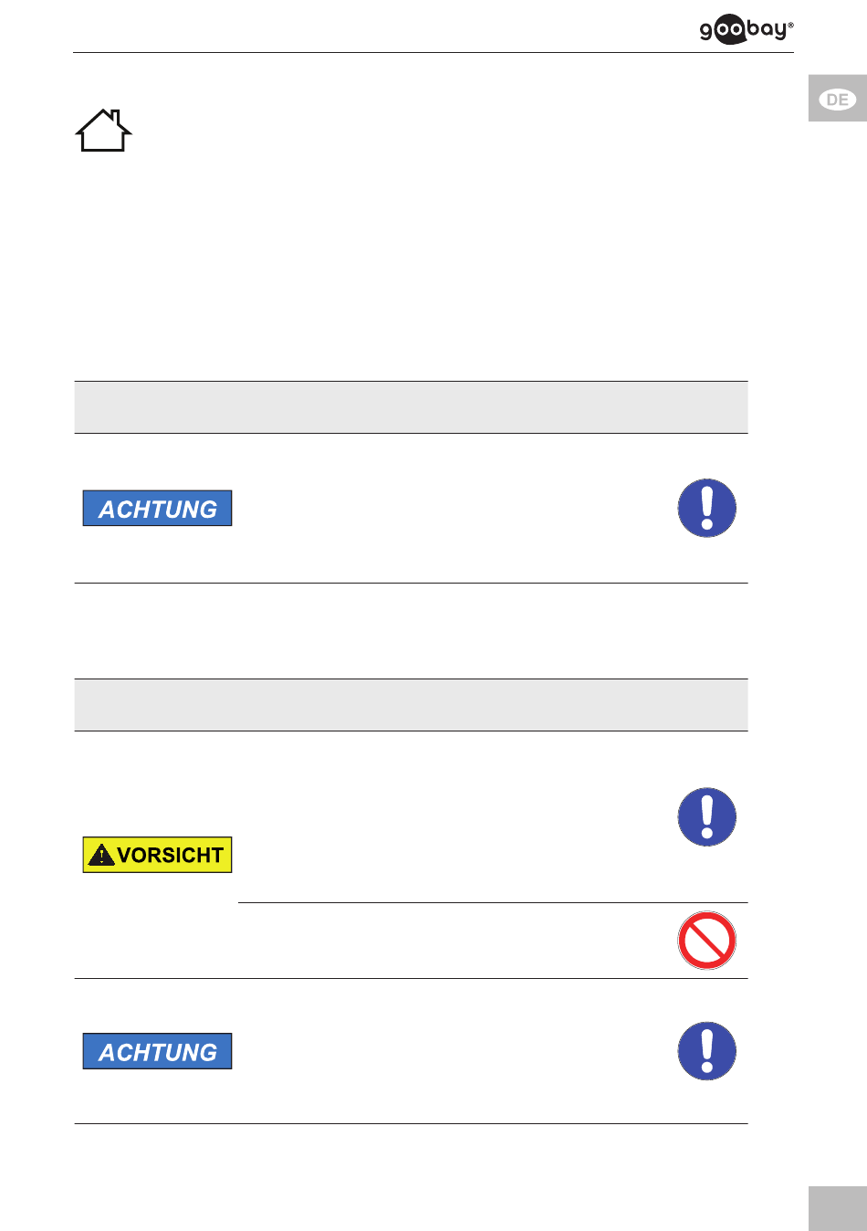
Task: Click the lower blue ACHTUNG label
Action: point(157,1052)
